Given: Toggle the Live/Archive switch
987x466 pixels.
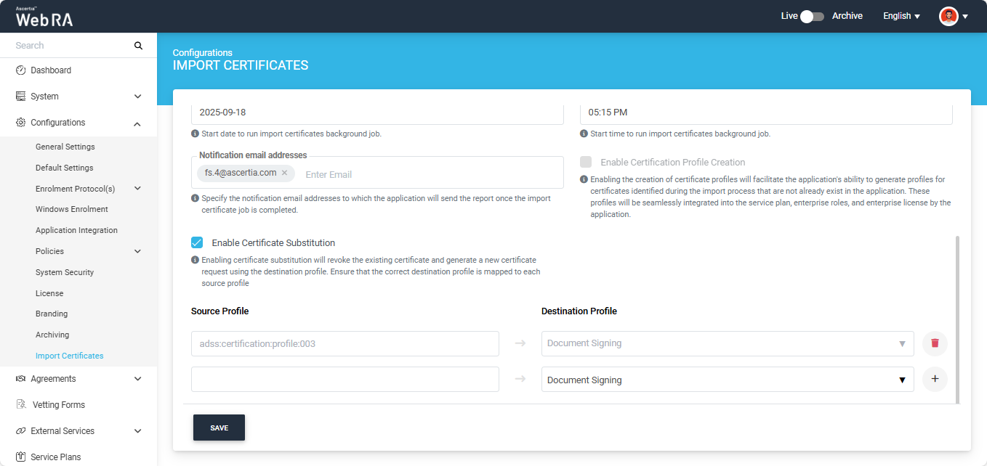Looking at the screenshot, I should (812, 16).
